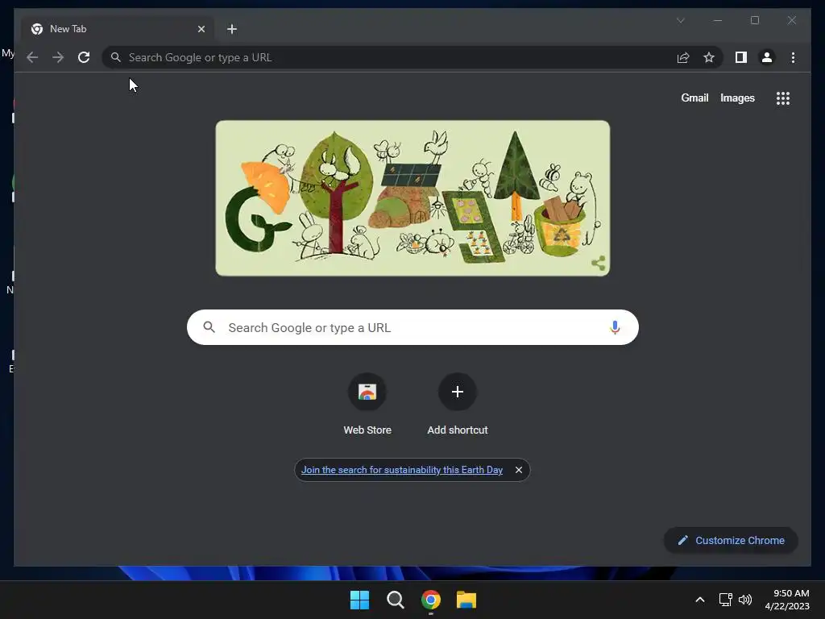Open the volume tray icon
The width and height of the screenshot is (825, 619).
coord(745,600)
